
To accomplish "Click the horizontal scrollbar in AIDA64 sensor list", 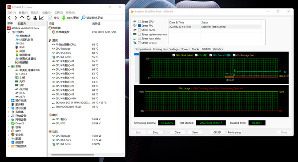I will (x=72, y=155).
